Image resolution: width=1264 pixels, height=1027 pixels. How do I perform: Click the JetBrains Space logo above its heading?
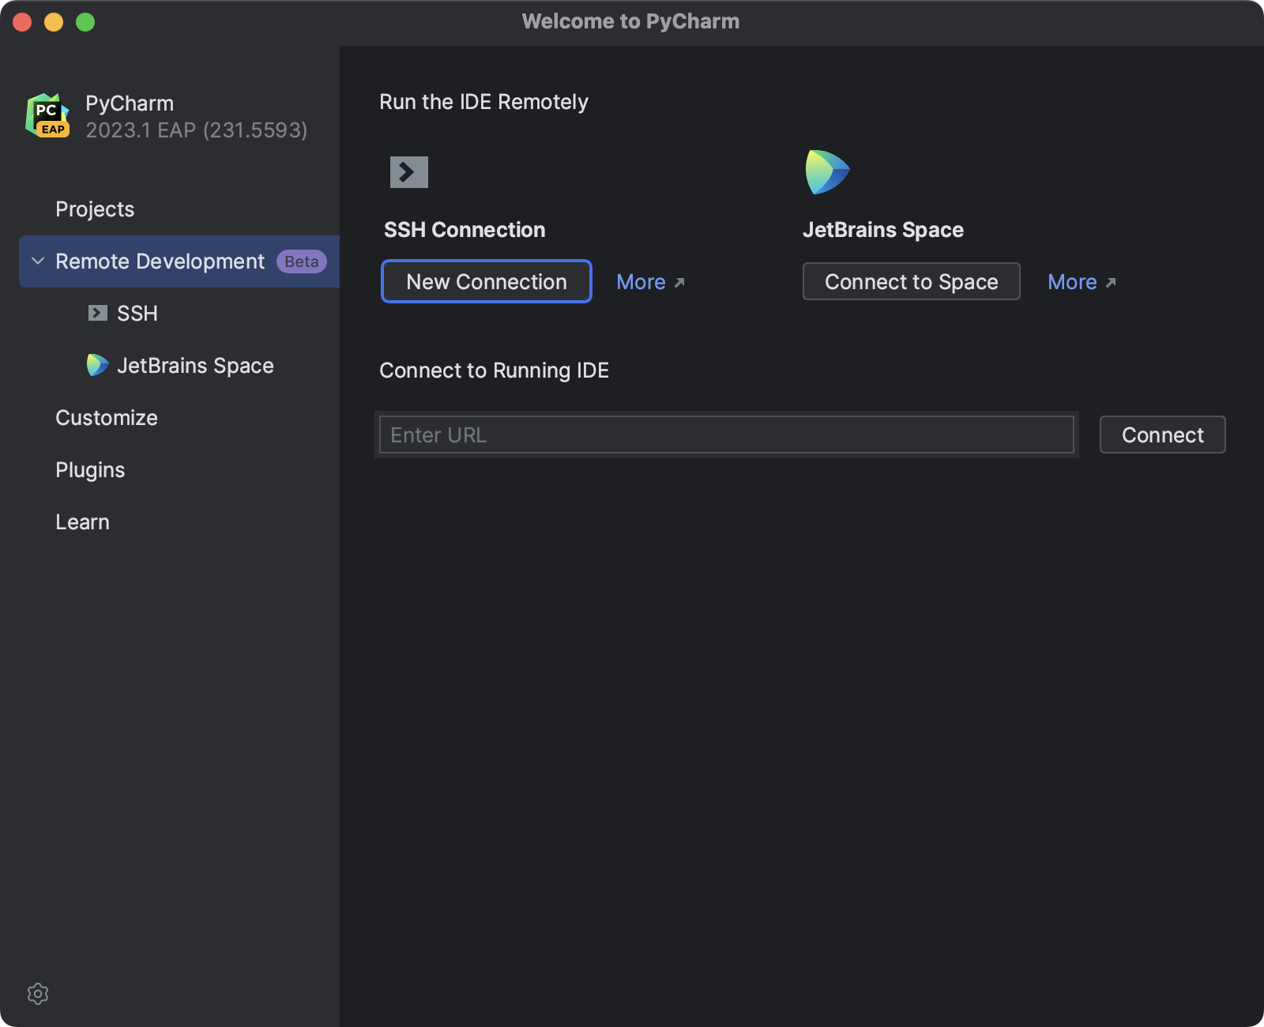pyautogui.click(x=826, y=171)
